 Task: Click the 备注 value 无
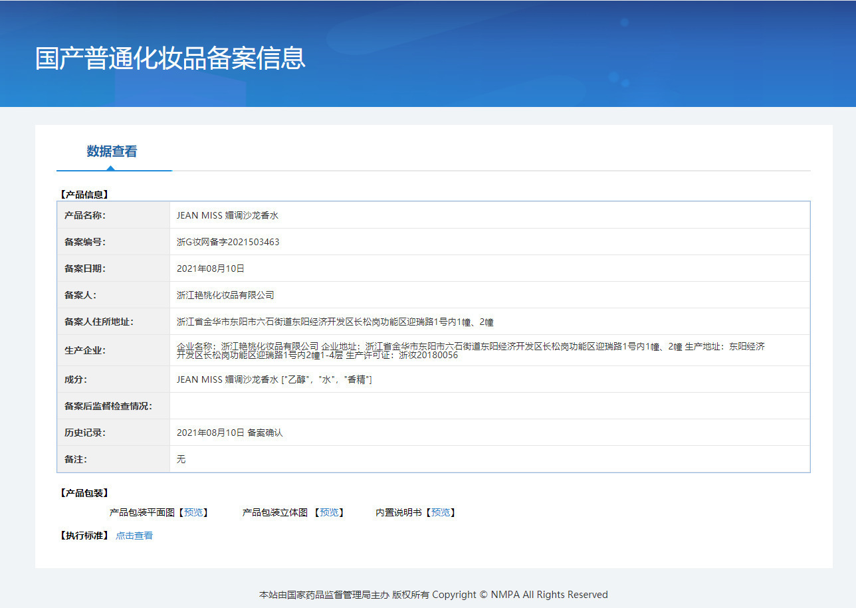(x=181, y=459)
